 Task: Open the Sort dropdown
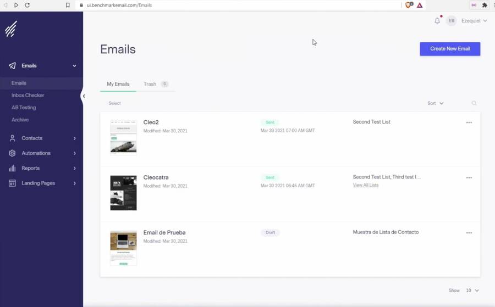tap(436, 103)
